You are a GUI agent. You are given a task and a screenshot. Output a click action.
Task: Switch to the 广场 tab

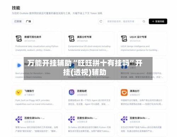click(x=28, y=21)
